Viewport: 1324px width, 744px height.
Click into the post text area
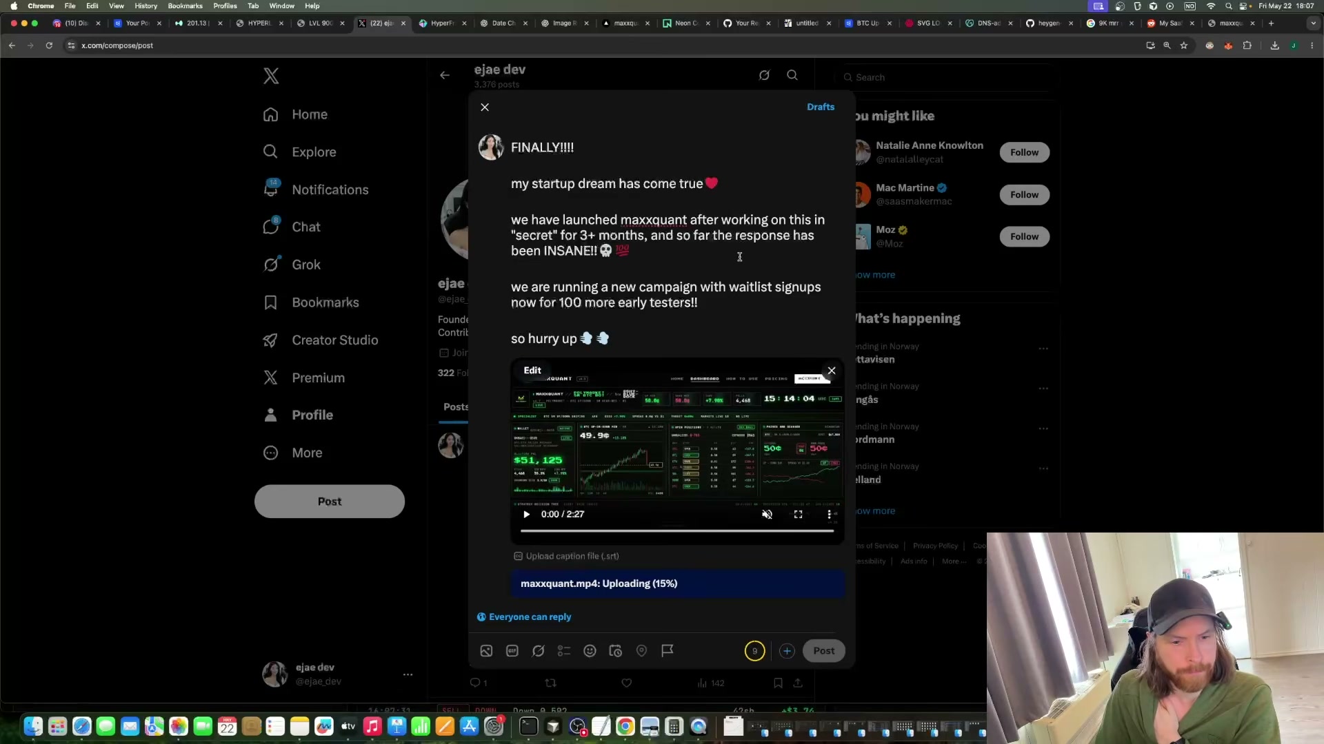pyautogui.click(x=668, y=242)
